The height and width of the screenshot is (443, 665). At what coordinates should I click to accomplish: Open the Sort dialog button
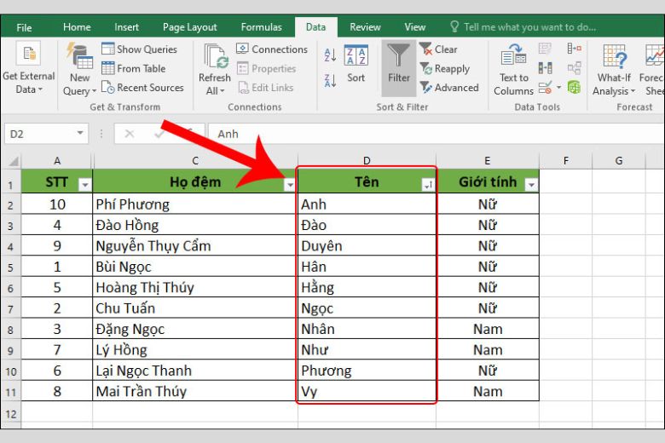click(356, 64)
